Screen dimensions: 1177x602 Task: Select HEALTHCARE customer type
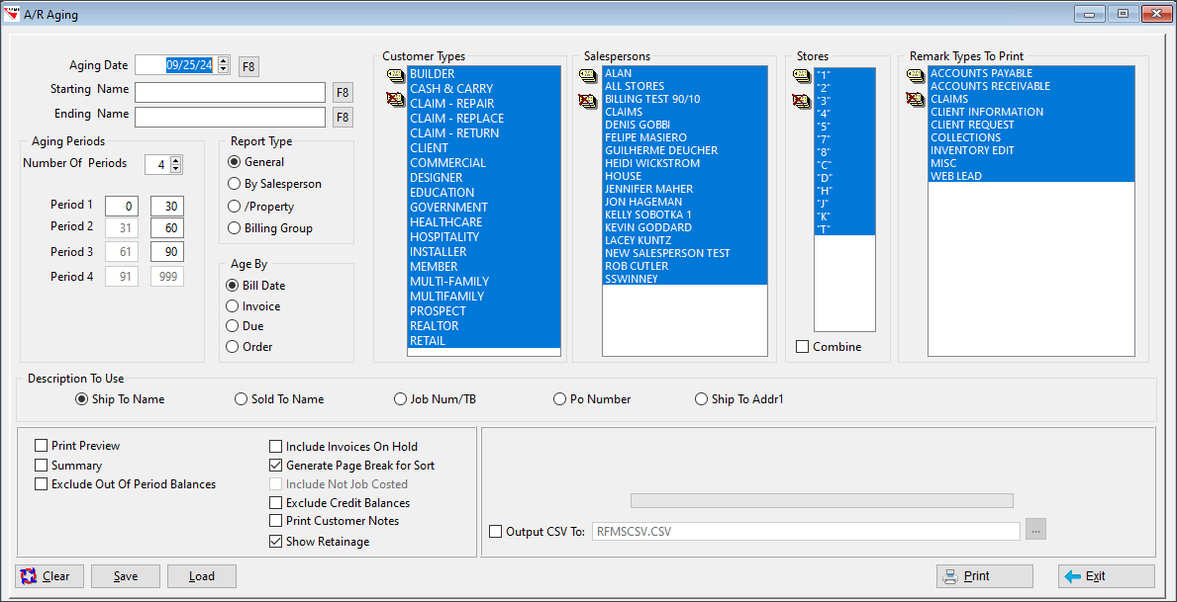[484, 221]
